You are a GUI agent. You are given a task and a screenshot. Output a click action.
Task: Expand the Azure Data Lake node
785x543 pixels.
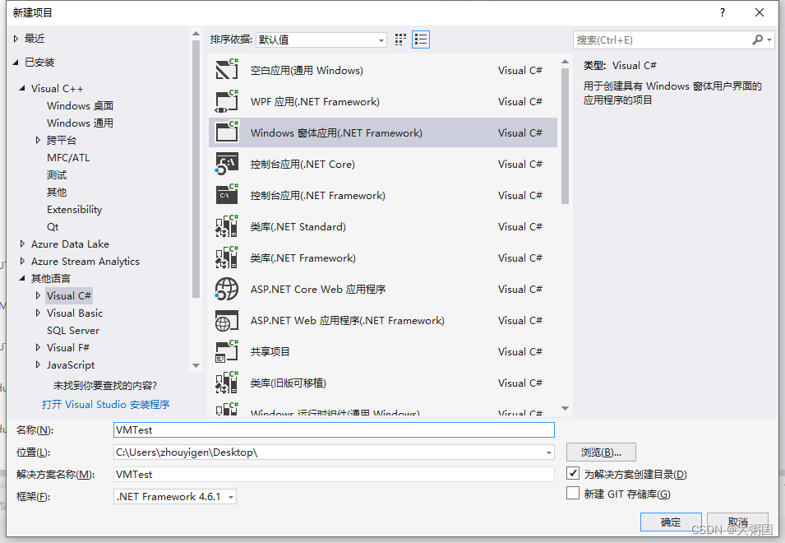click(x=22, y=244)
